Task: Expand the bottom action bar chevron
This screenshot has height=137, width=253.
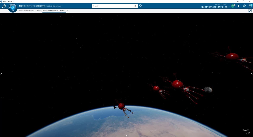Action: click(126, 136)
